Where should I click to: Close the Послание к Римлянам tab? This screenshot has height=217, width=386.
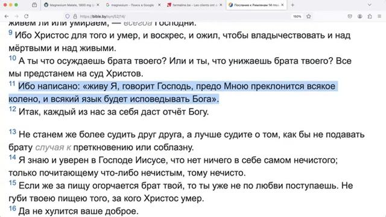coord(282,5)
